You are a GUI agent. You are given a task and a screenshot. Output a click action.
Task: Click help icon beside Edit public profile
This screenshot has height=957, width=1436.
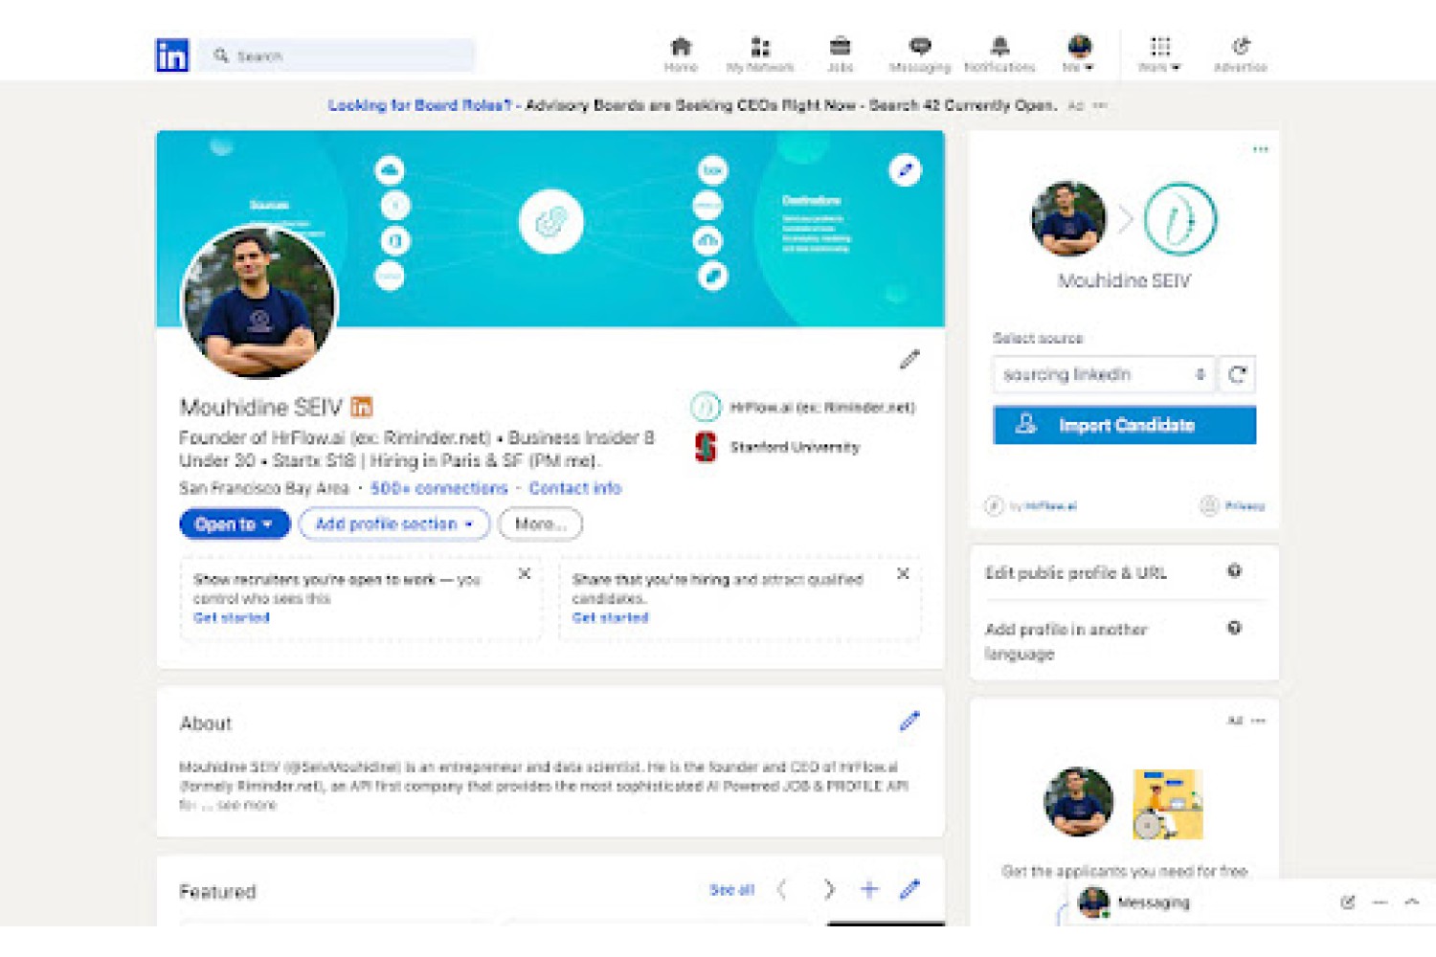pyautogui.click(x=1235, y=571)
